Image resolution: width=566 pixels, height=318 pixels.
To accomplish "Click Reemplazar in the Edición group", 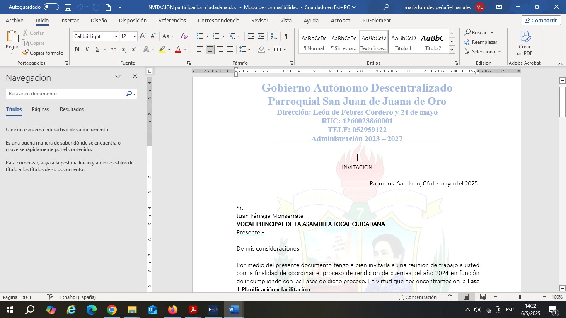I will click(481, 42).
